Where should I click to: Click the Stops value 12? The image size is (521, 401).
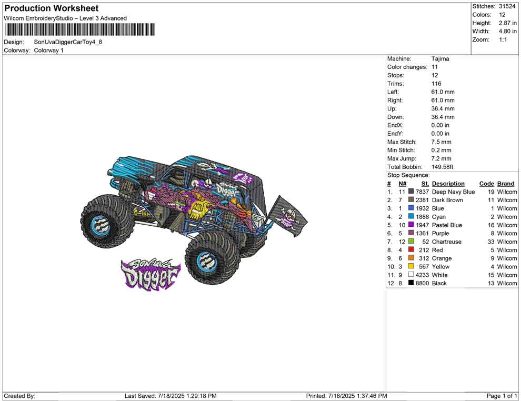435,75
